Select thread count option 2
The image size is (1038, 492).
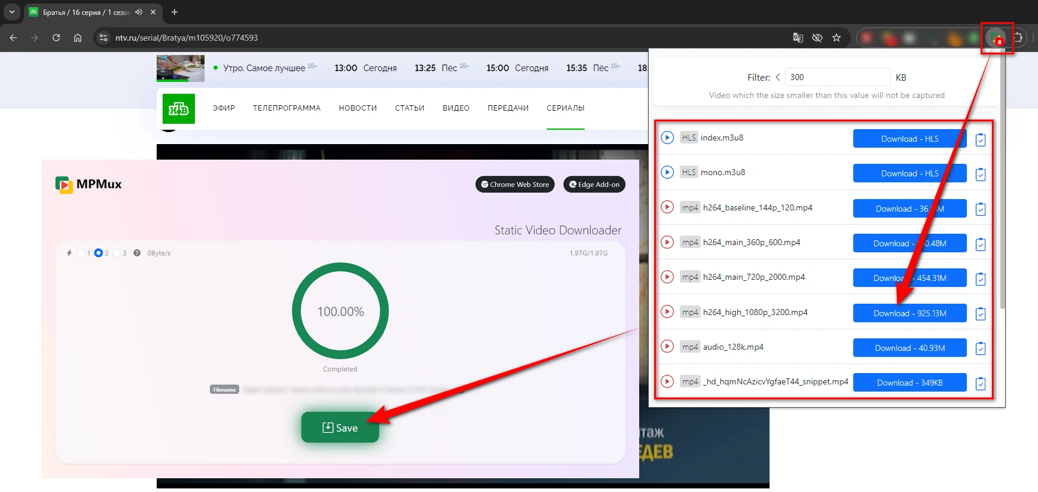click(99, 253)
